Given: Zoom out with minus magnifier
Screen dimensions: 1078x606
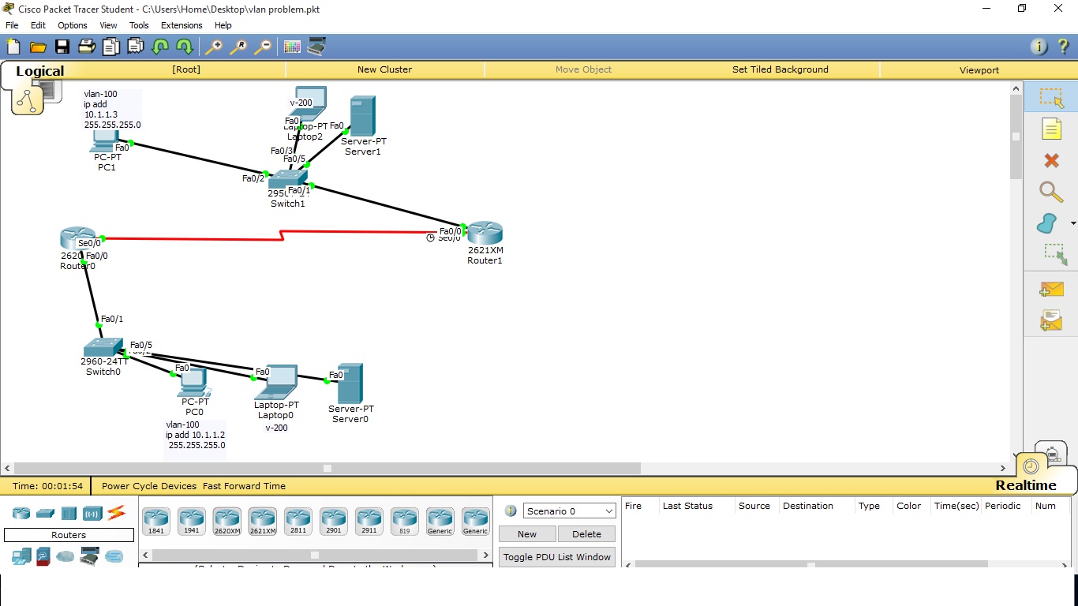Looking at the screenshot, I should (263, 47).
